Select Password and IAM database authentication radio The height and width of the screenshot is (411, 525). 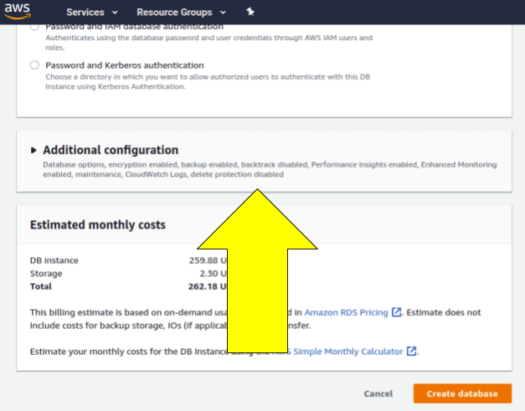(34, 27)
